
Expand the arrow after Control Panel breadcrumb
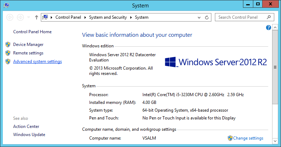tap(85, 17)
